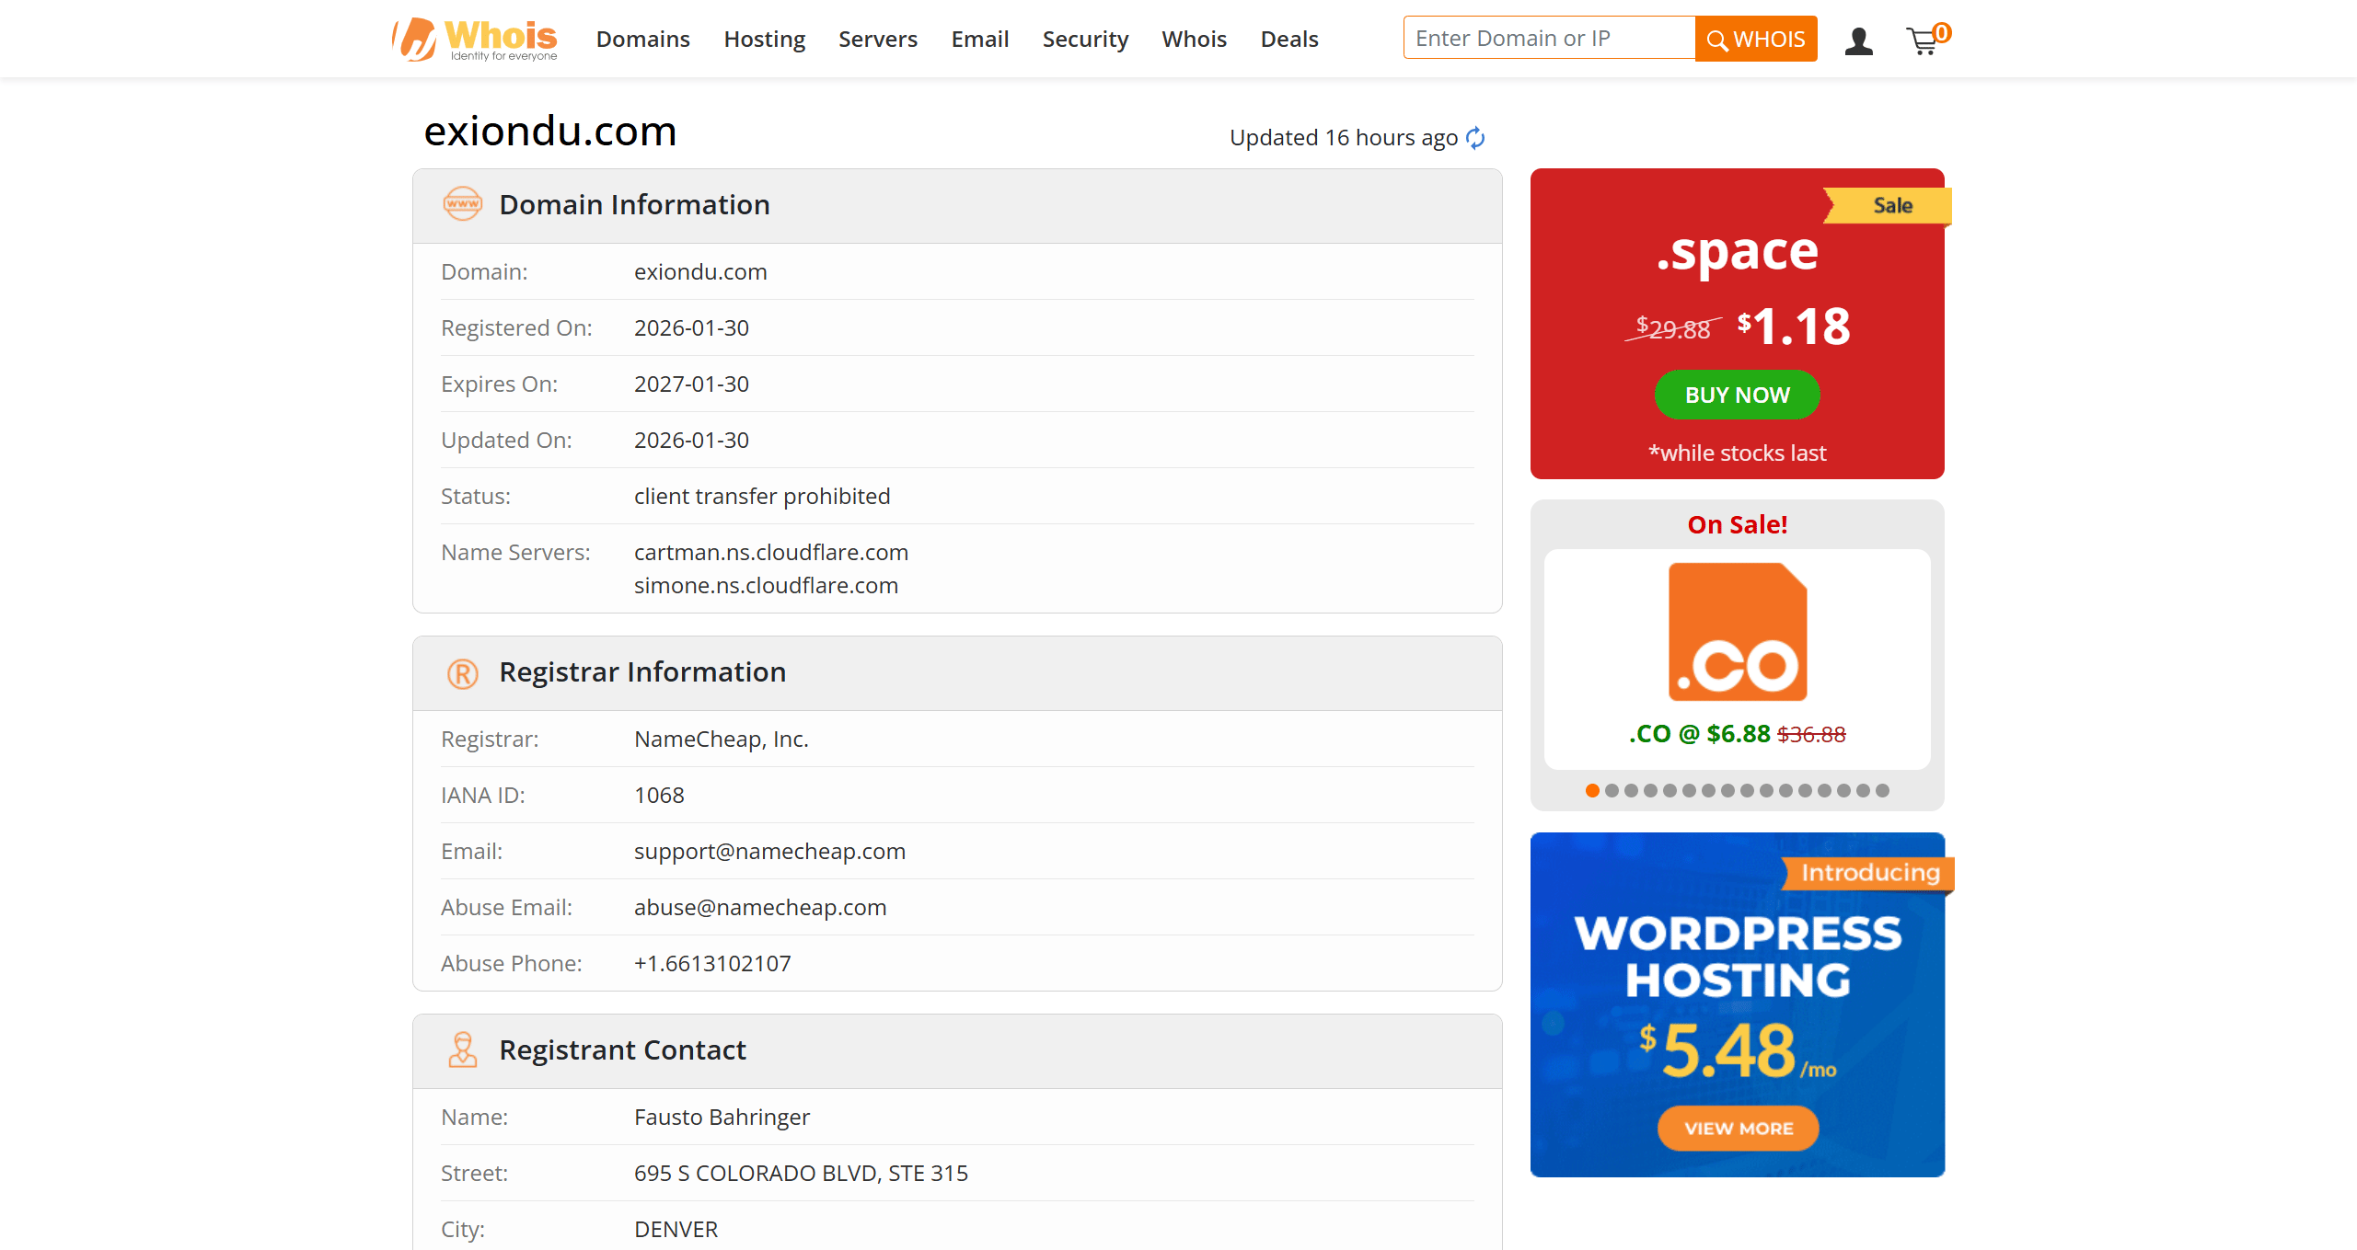2357x1250 pixels.
Task: Select abuse email abuse@namecheap.com
Action: 760,908
